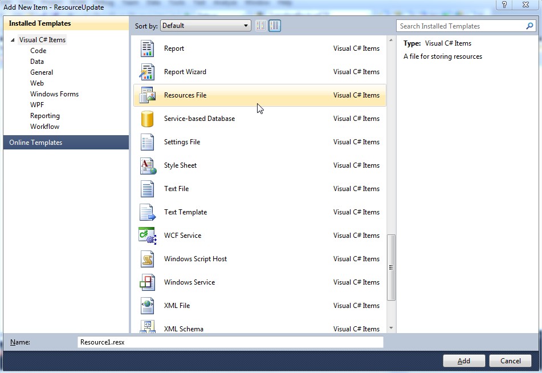This screenshot has height=373, width=542.
Task: Choose the Service-based Database cylinder icon
Action: coord(147,119)
